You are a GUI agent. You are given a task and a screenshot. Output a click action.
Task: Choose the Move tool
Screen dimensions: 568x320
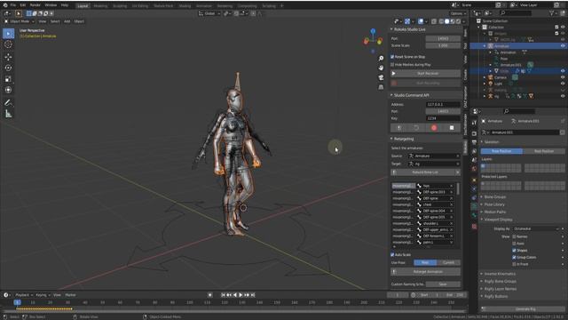click(x=8, y=57)
